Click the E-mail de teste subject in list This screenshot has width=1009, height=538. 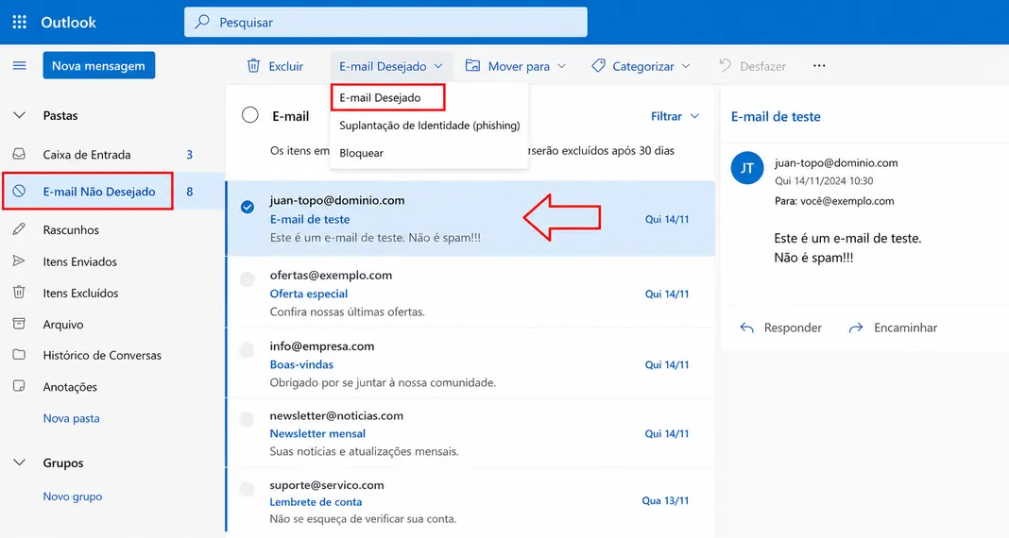coord(310,219)
